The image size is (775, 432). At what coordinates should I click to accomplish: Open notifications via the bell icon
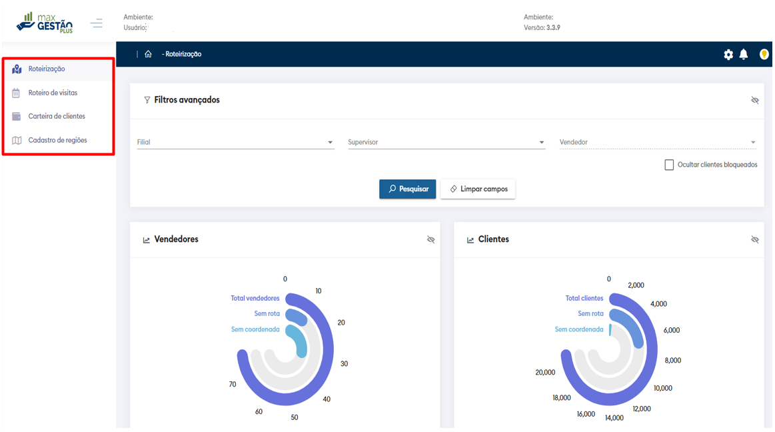pos(744,55)
